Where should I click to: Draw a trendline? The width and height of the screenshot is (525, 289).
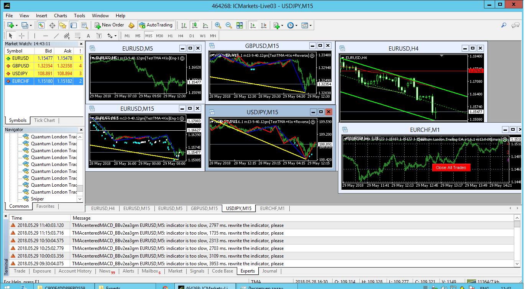(x=56, y=36)
